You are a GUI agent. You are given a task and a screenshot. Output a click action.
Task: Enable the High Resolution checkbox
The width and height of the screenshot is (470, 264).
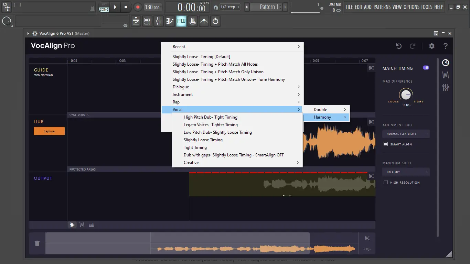pyautogui.click(x=386, y=183)
